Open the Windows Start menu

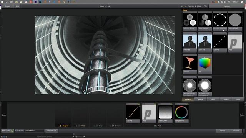2,2
